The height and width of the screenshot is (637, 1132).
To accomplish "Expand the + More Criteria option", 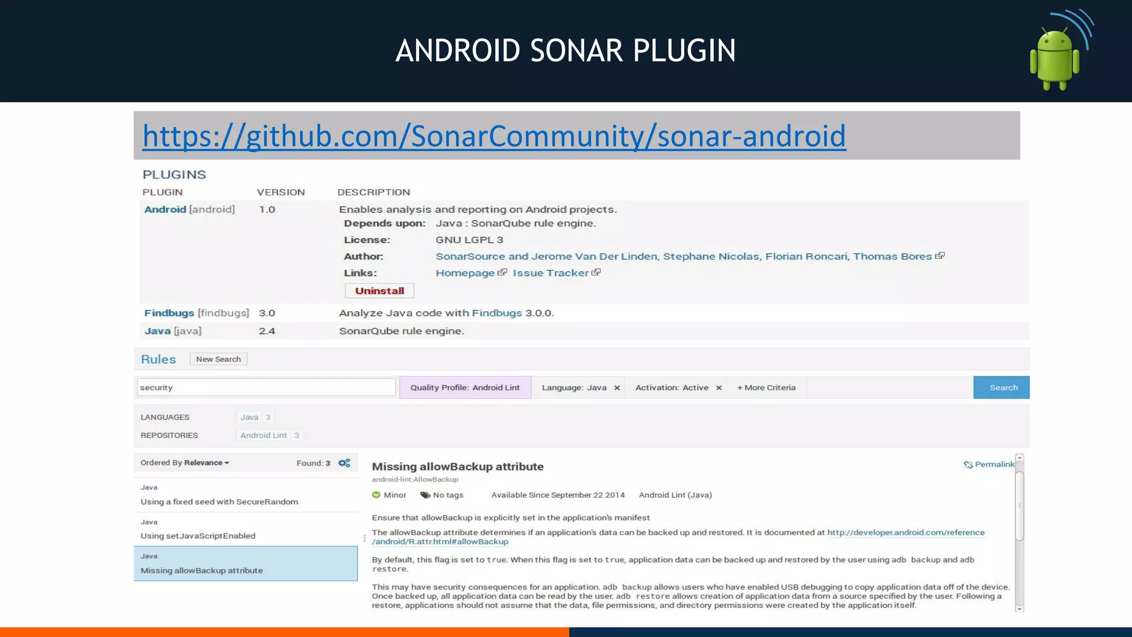I will pyautogui.click(x=766, y=388).
